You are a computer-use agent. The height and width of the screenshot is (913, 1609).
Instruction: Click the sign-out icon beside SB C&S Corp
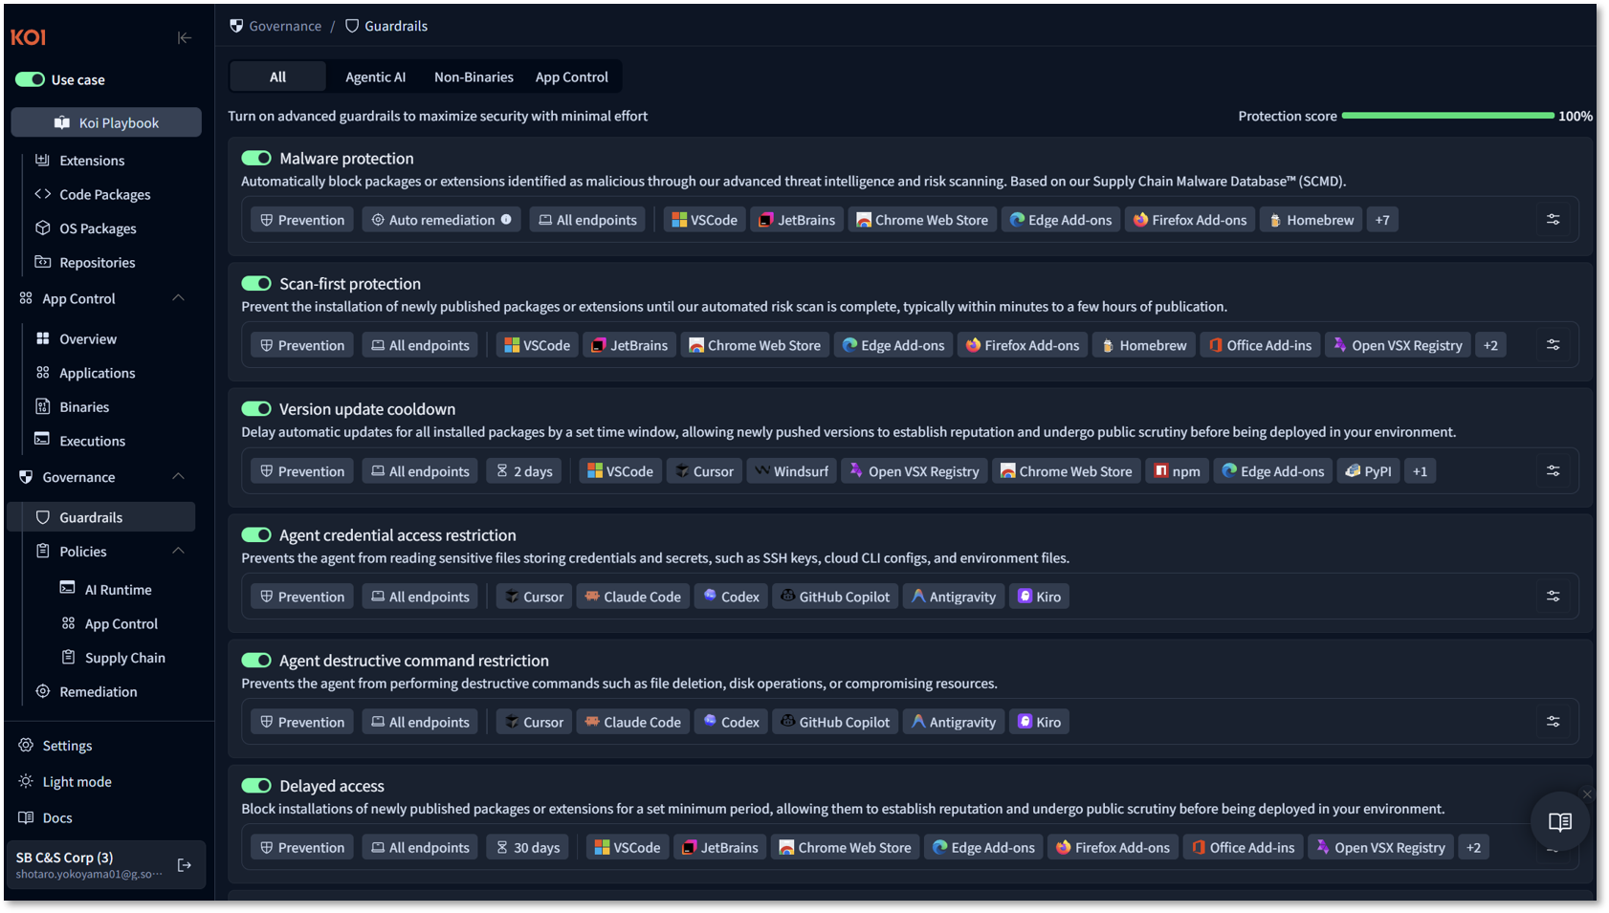click(185, 865)
